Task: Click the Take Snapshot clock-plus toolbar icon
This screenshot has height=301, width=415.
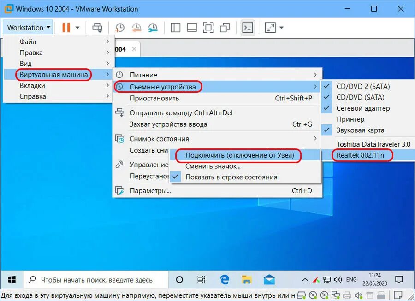Action: tap(119, 28)
